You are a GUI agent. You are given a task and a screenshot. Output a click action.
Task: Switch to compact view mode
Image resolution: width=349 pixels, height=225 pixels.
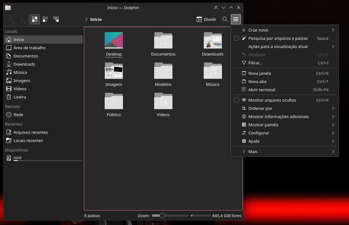(45, 19)
